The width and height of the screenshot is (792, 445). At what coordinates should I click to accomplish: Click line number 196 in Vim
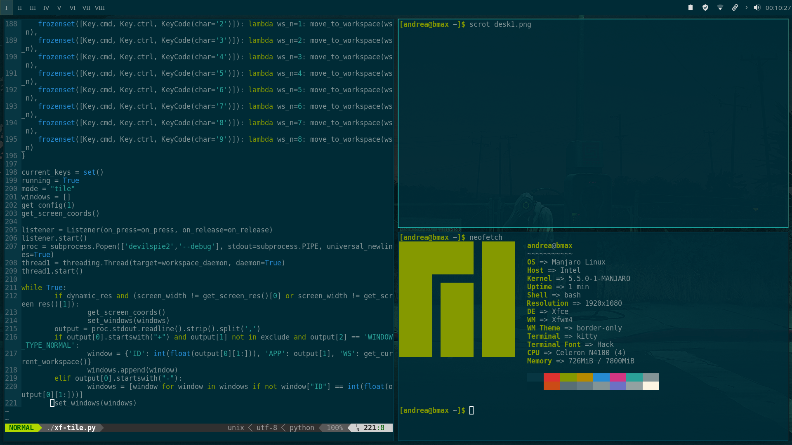pyautogui.click(x=11, y=156)
